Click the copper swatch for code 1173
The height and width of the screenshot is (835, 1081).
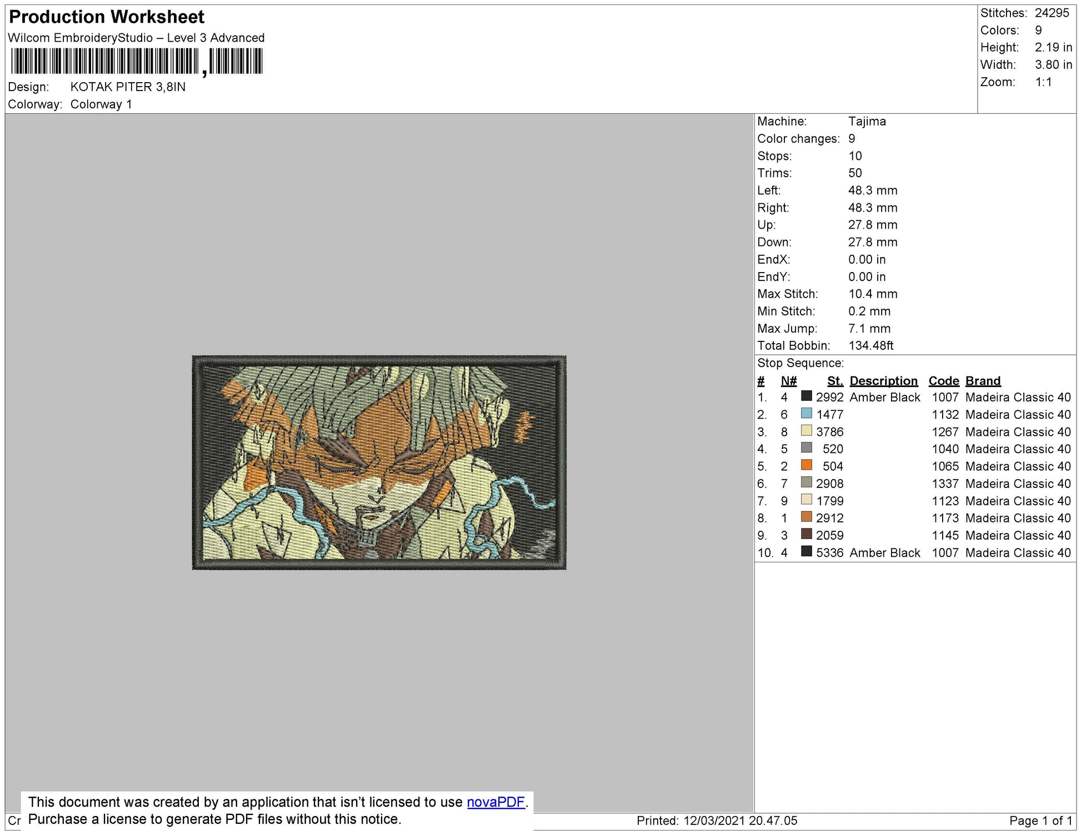[806, 516]
